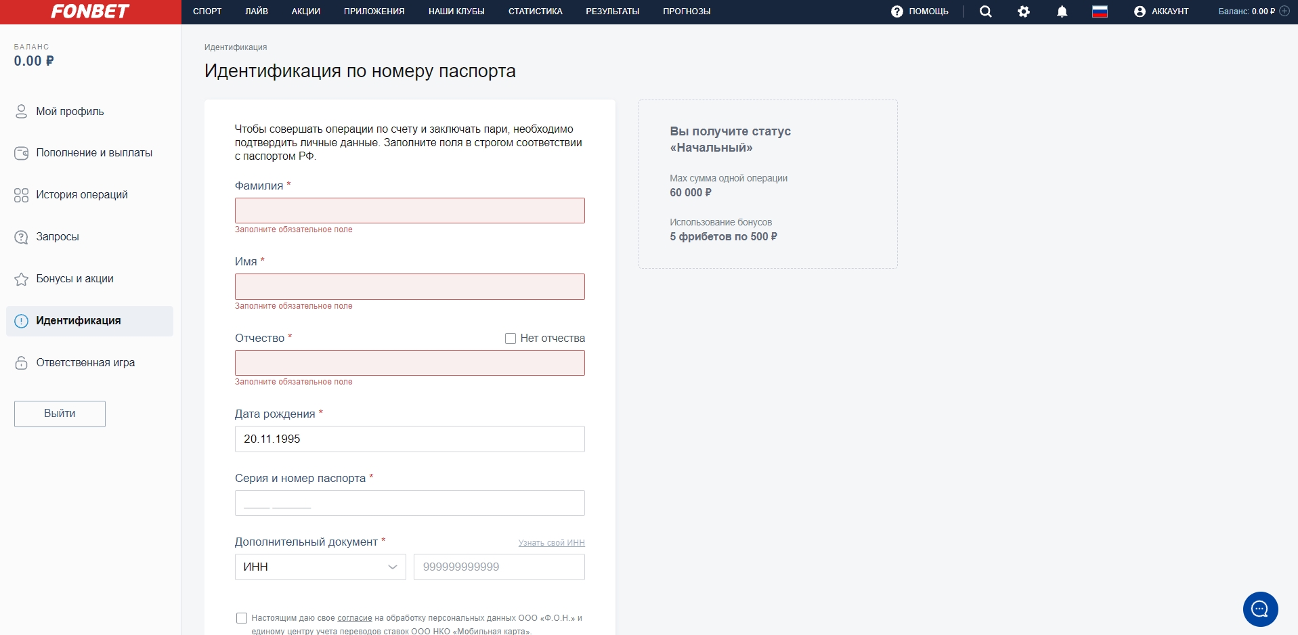This screenshot has width=1298, height=635.
Task: Open the НАШИ КЛУБЫ menu
Action: [456, 12]
